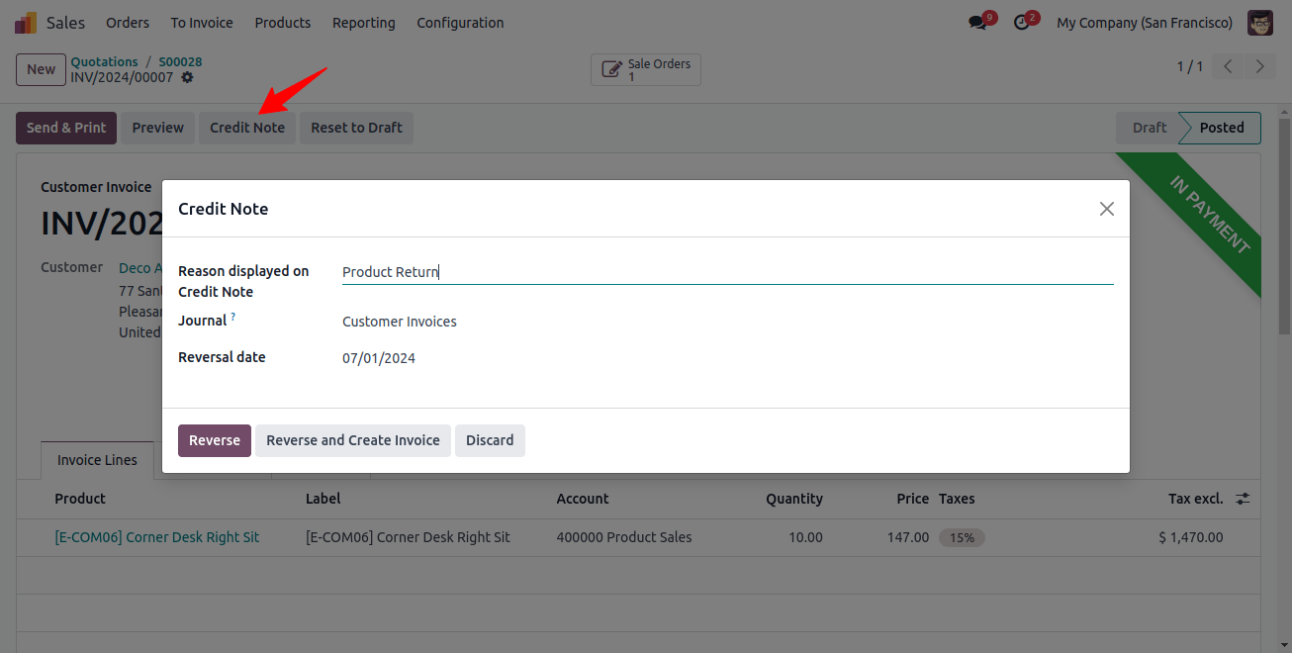Click the Discard button
Screen dimensions: 1292x653
pos(490,440)
